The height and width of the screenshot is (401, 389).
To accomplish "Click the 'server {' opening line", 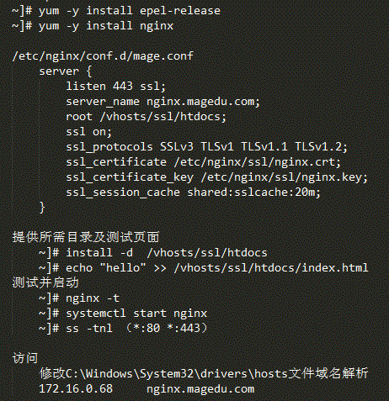I will point(66,71).
